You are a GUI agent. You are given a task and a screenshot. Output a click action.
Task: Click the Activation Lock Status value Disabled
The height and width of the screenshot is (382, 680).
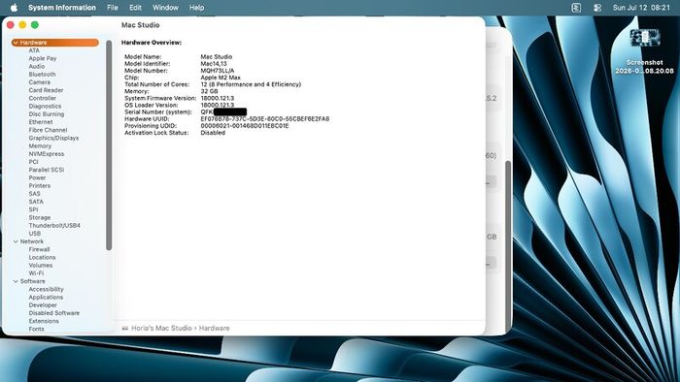pos(213,133)
